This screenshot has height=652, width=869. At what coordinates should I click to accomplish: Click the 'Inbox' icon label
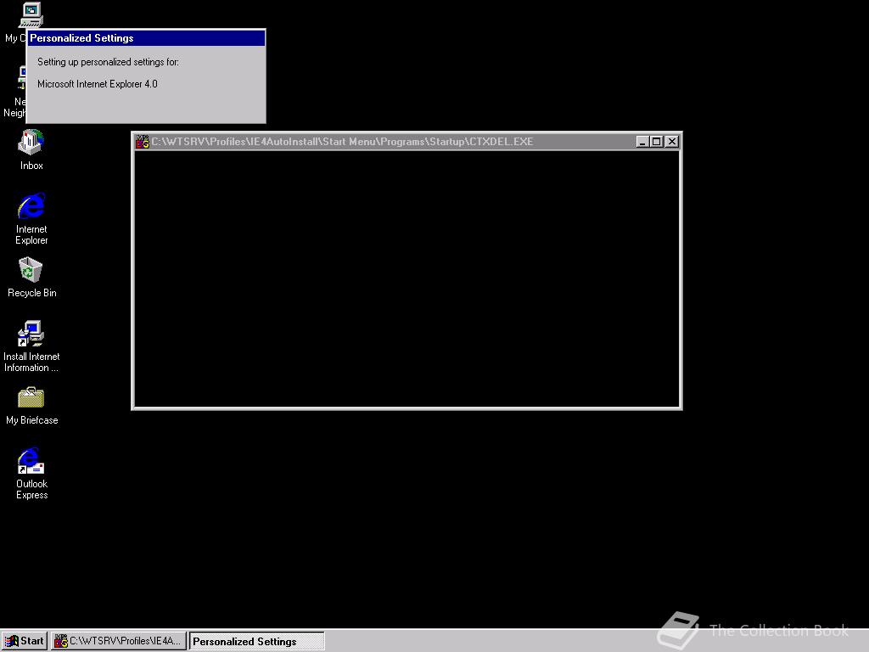click(x=31, y=166)
